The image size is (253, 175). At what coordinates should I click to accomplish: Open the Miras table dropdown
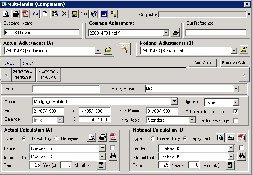click(x=187, y=120)
